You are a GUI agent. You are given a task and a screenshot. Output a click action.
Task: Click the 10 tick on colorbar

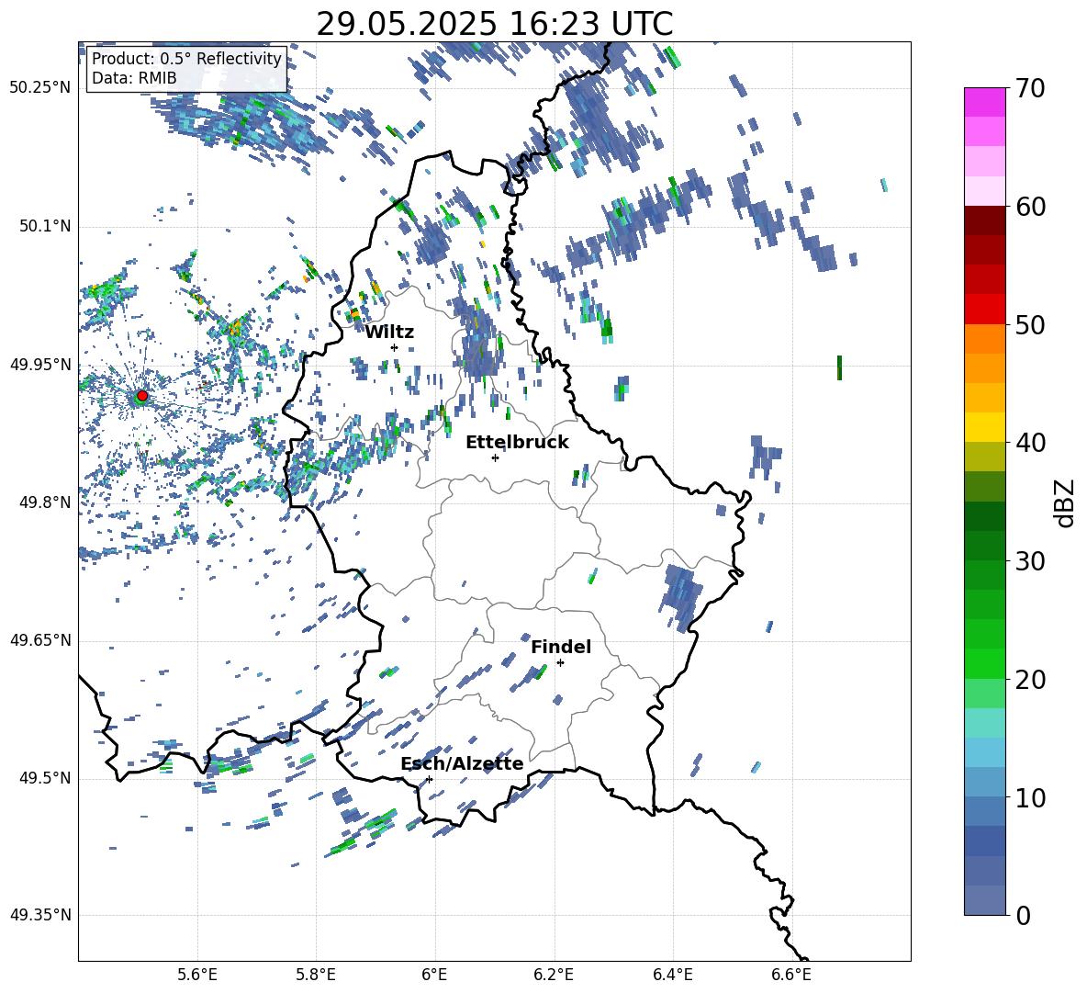[1030, 797]
